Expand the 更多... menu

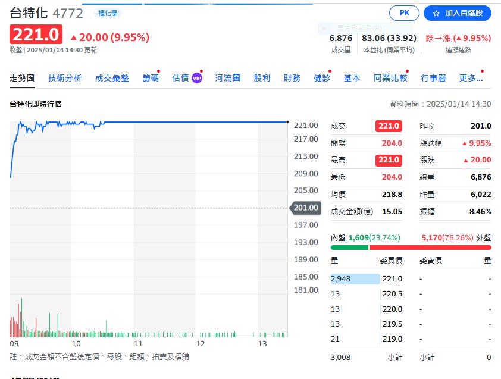tap(471, 78)
